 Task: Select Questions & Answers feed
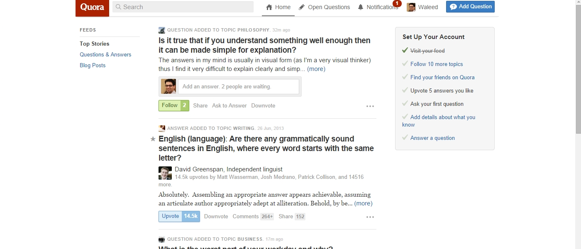[105, 54]
